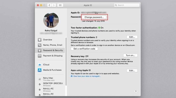Edit apps using Apple ID
Screen dimensions: 176x98
pos(132,71)
